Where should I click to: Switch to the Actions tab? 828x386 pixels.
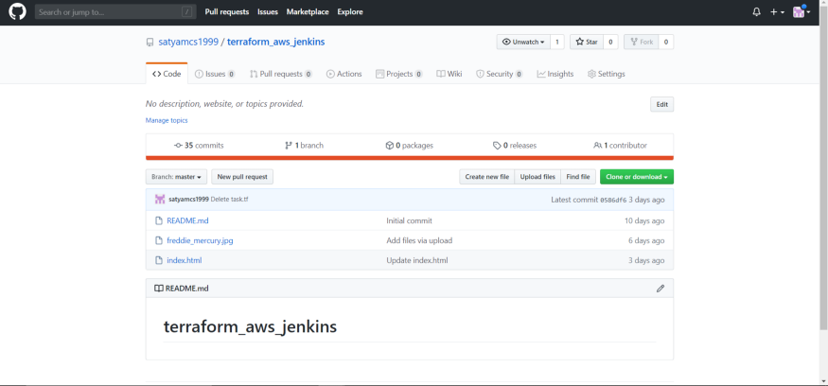(x=344, y=74)
